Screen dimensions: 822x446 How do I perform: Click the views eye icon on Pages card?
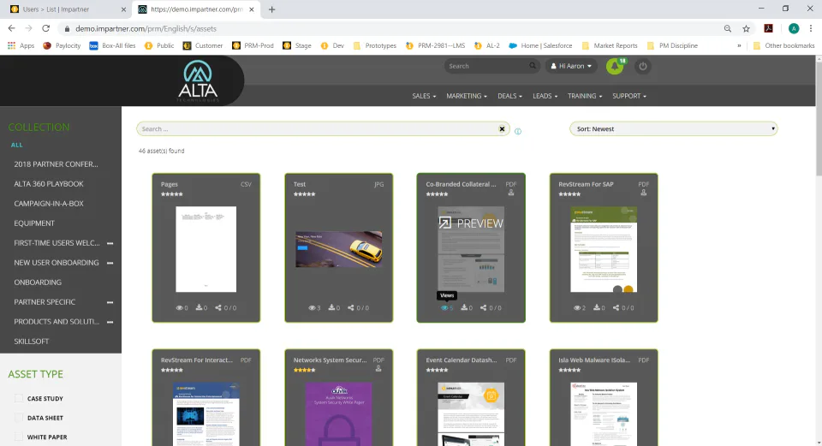(179, 307)
